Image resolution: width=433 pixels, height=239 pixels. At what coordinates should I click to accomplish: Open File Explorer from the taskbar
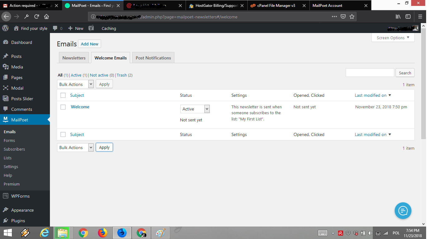click(x=63, y=233)
